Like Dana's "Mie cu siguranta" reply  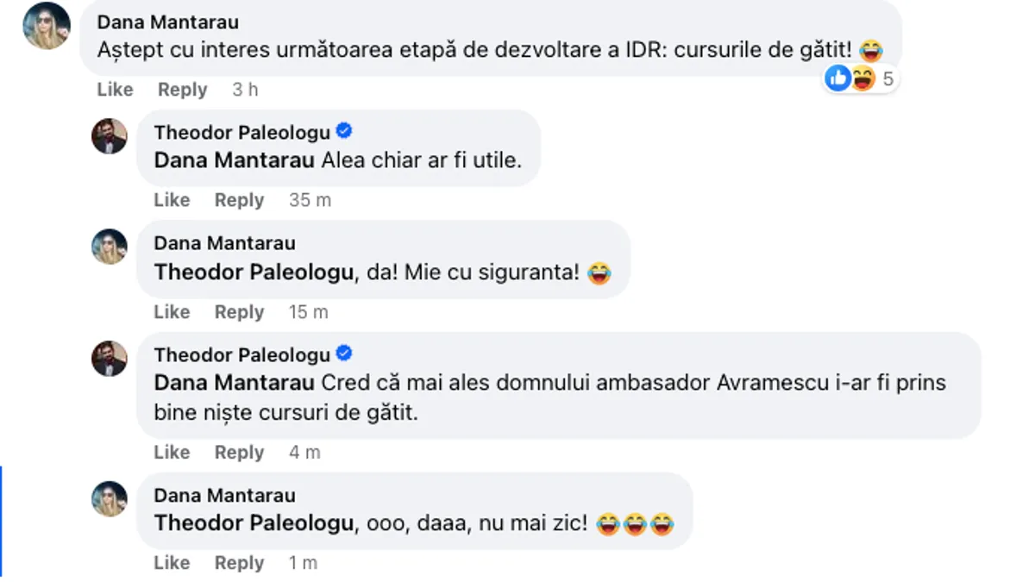tap(172, 312)
